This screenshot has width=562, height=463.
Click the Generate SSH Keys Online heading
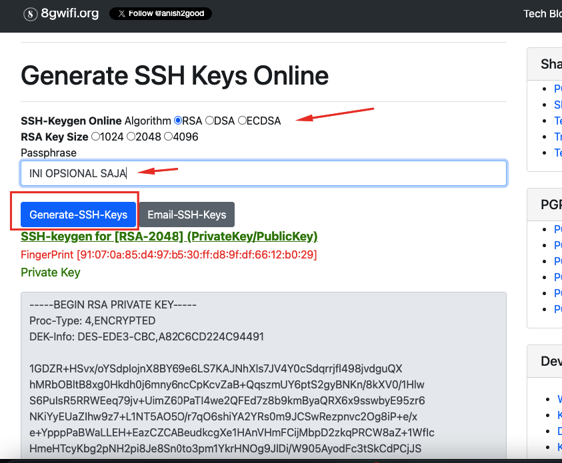pos(175,76)
